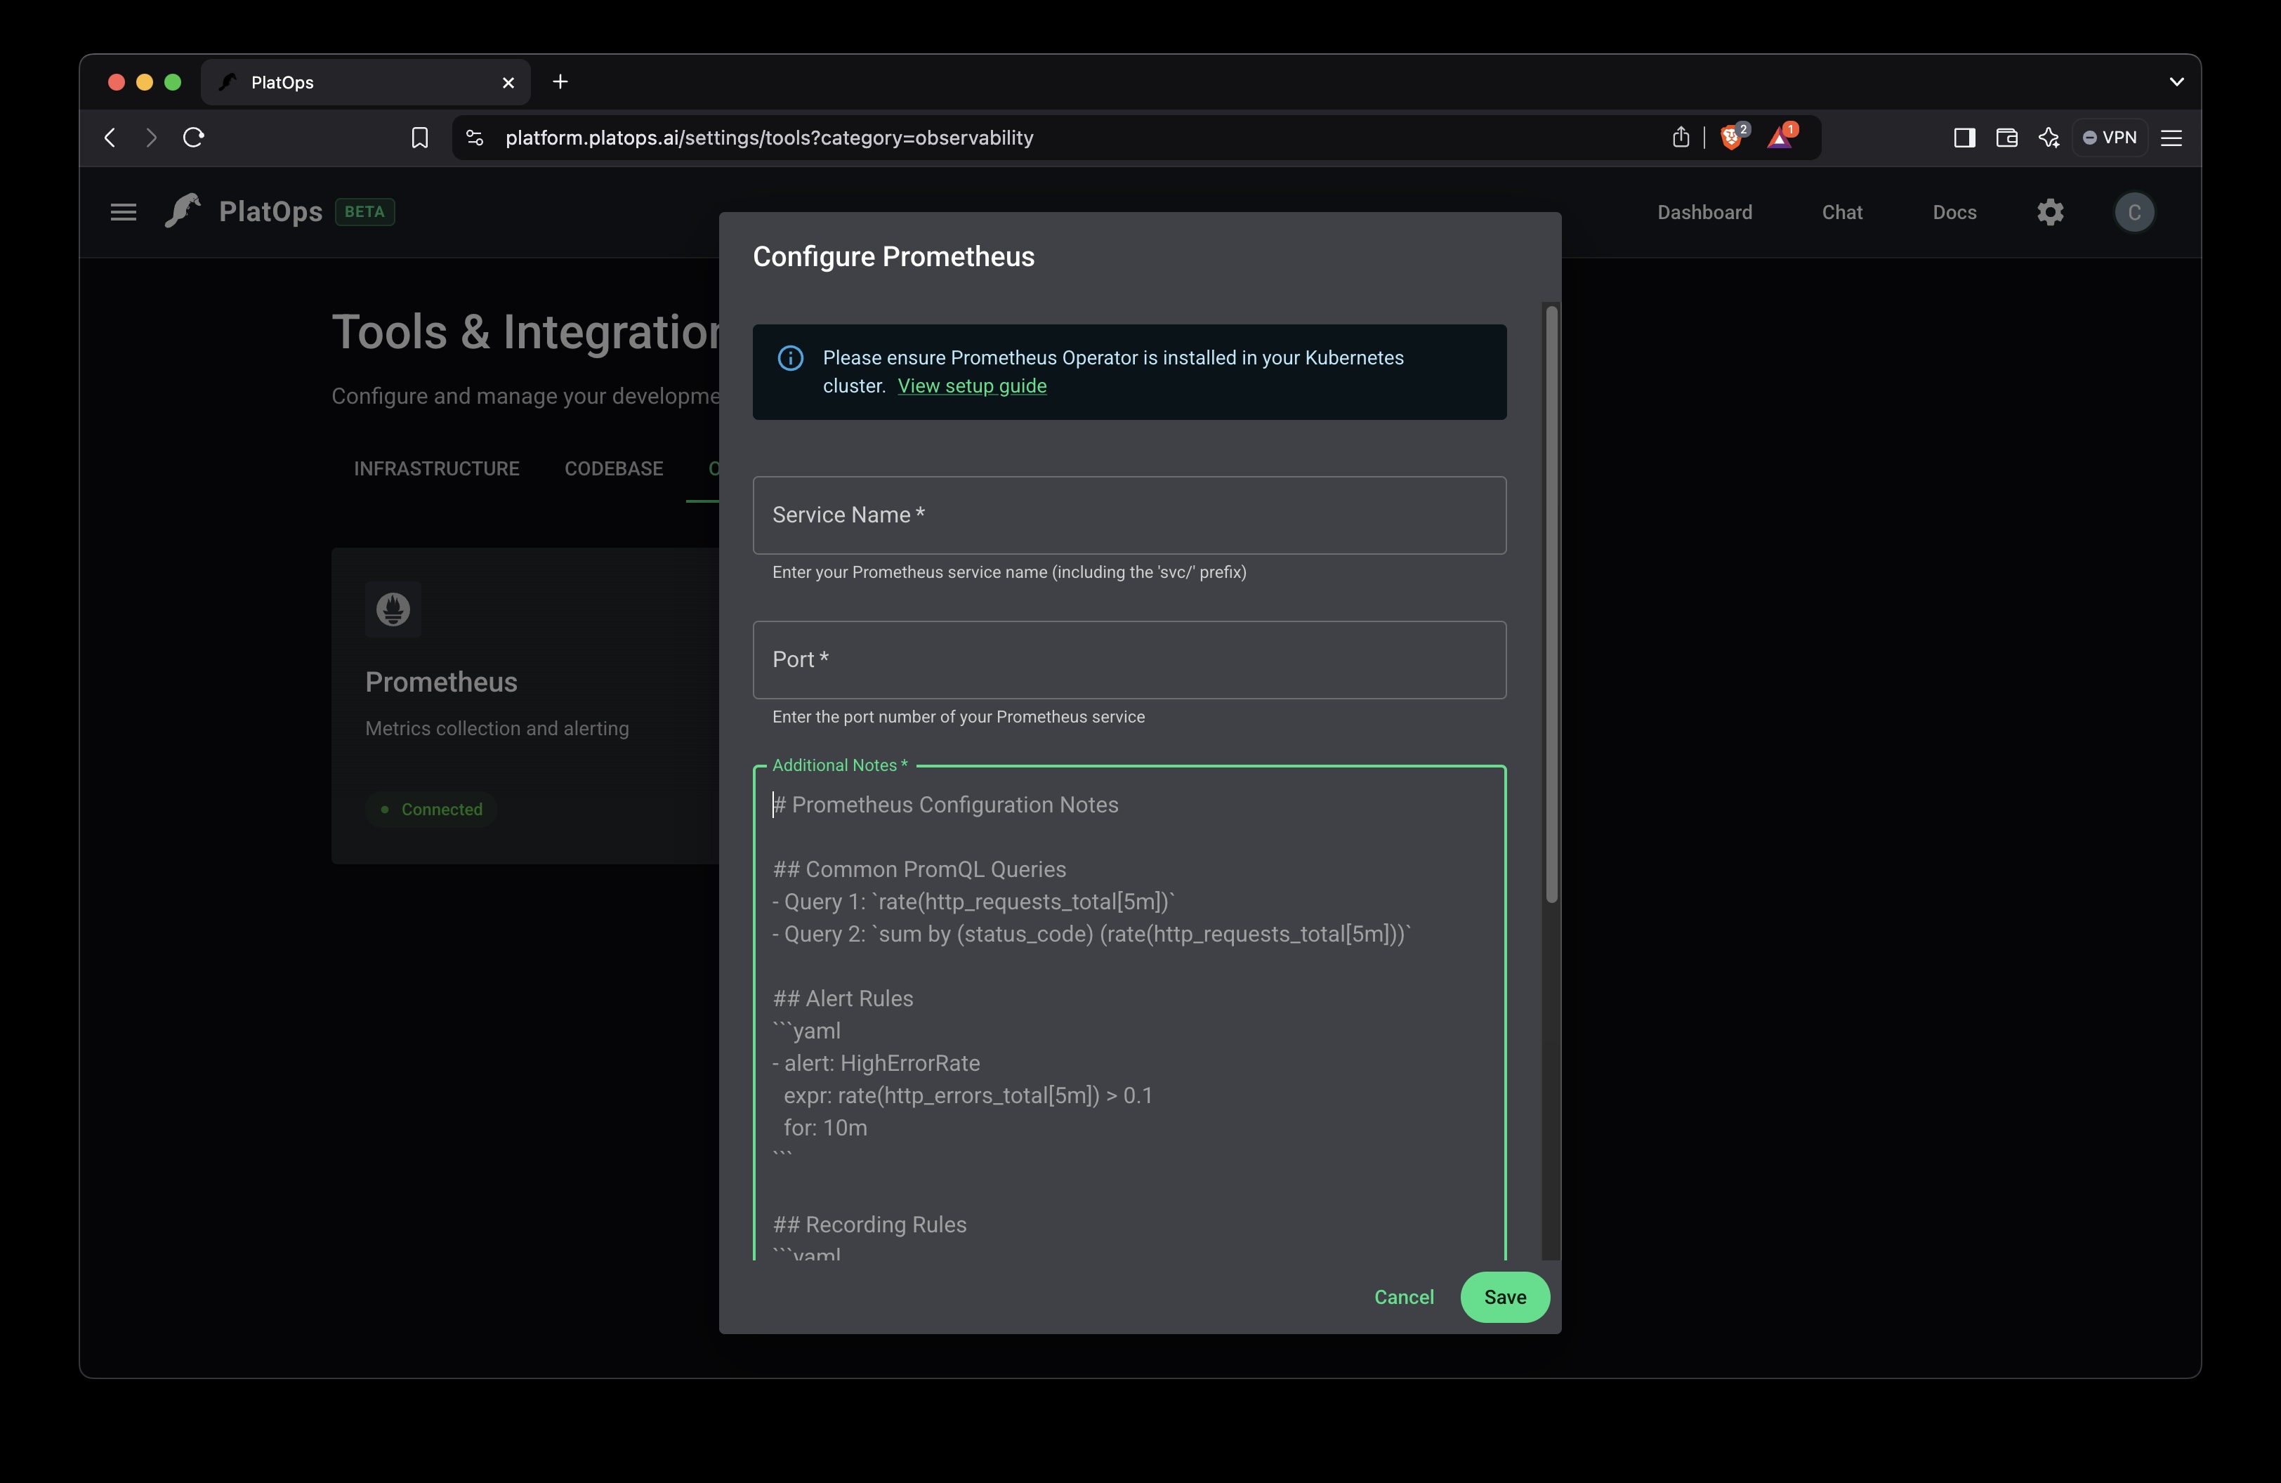
Task: Open the Leo AI sparkle icon
Action: tap(2048, 138)
